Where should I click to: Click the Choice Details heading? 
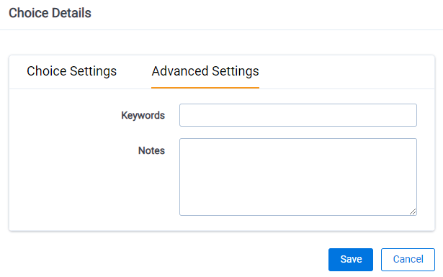point(50,13)
